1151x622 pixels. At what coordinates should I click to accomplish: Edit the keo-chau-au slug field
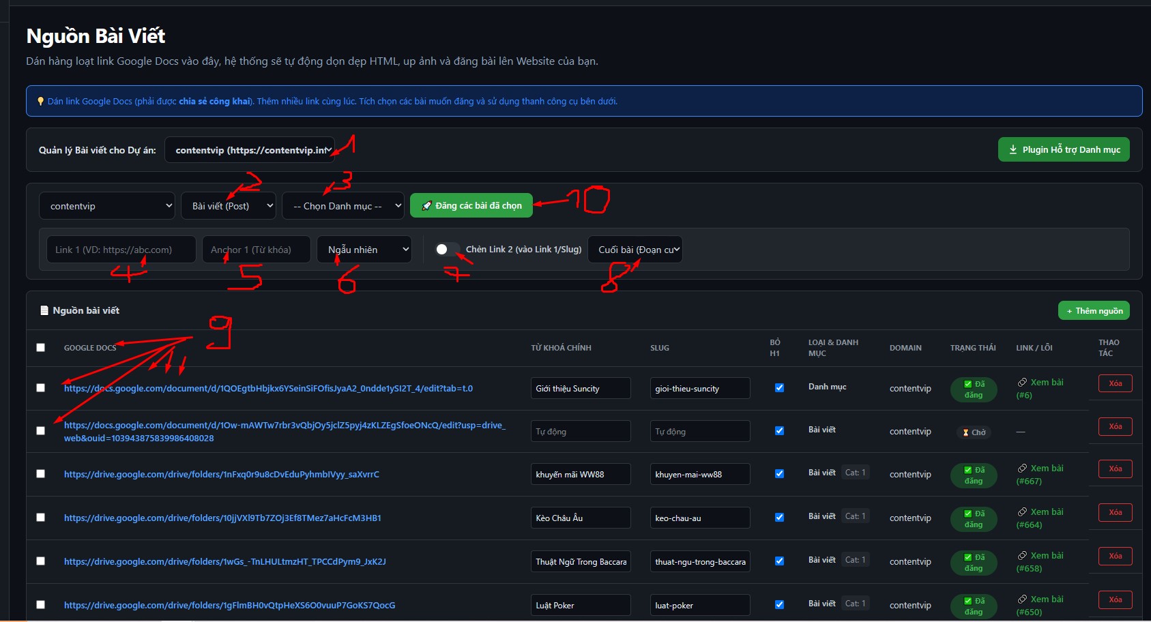coord(700,518)
